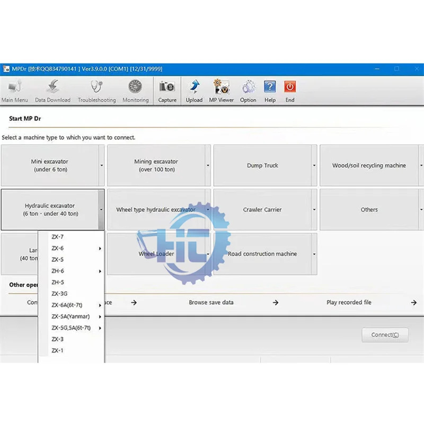Select Hydraulic excavator (6 ton - under 40 ton)
Screen dimensions: 424x424
50,209
